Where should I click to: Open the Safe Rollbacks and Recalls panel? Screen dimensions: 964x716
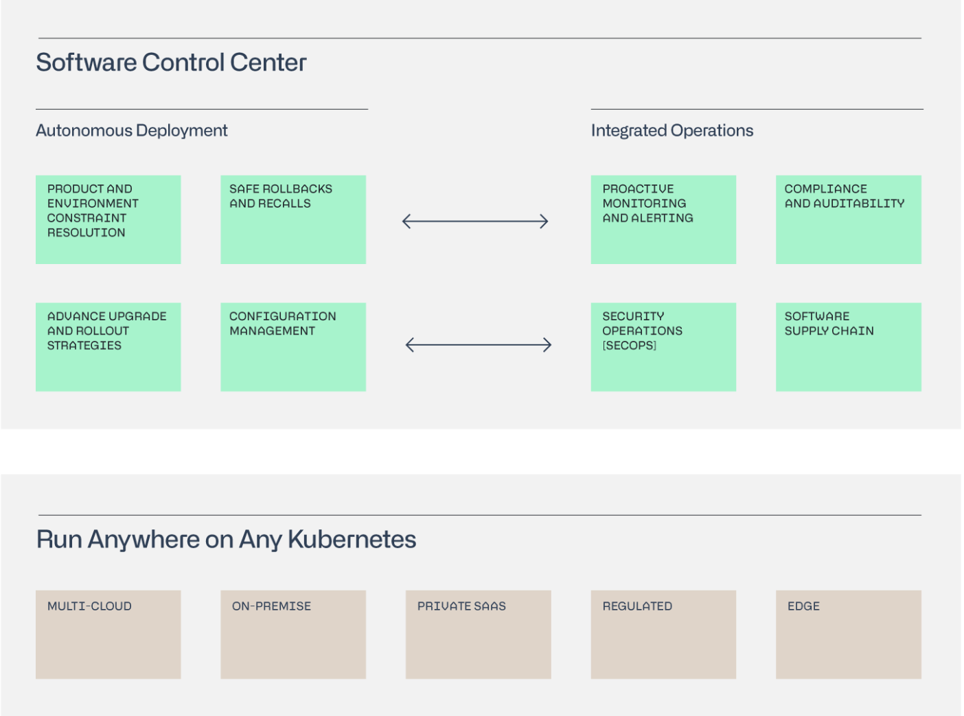[292, 219]
